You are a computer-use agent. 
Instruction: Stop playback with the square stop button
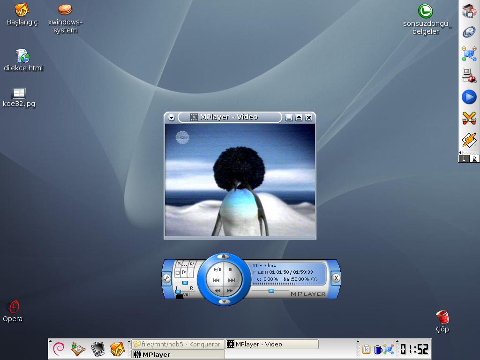(230, 270)
